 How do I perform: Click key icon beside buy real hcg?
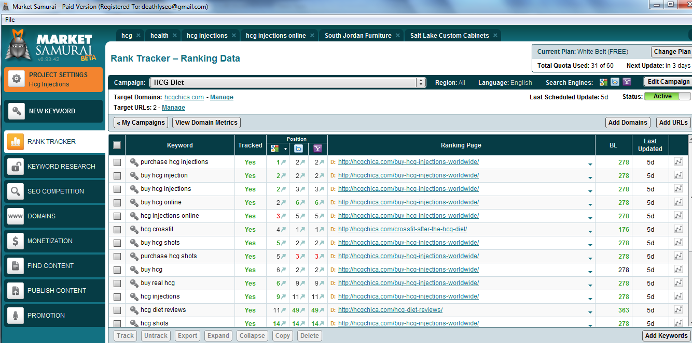[x=134, y=283]
